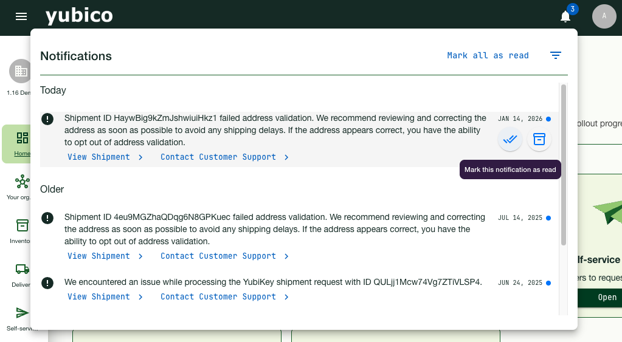Contact Customer Support for the Jul 14 notification
622x342 pixels.
coord(224,256)
